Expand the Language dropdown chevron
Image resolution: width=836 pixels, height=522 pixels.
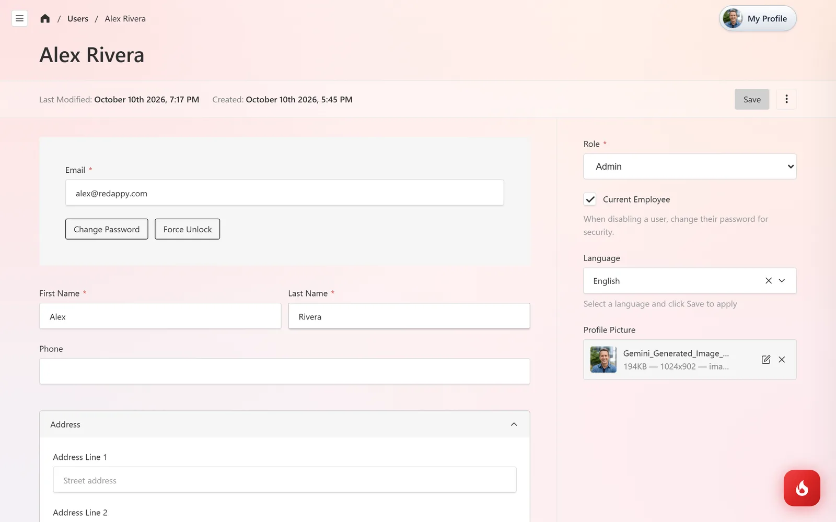pos(782,281)
